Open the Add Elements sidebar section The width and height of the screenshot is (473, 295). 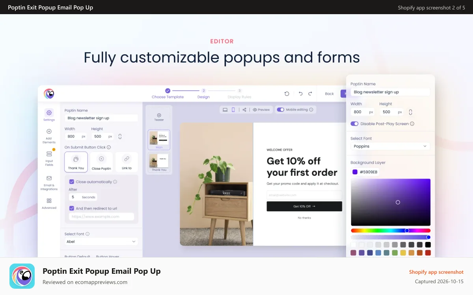[49, 136]
